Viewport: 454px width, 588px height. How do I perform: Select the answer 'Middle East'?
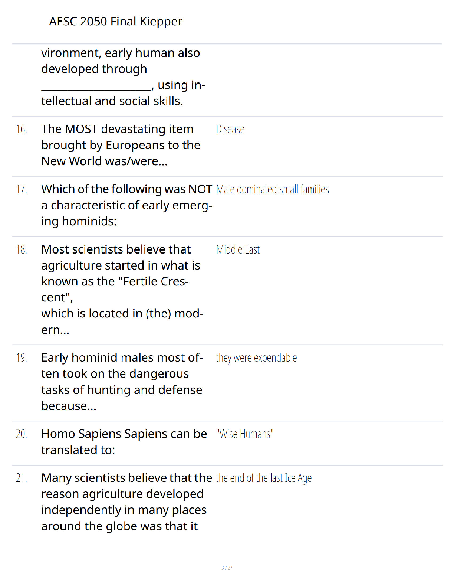pos(238,250)
